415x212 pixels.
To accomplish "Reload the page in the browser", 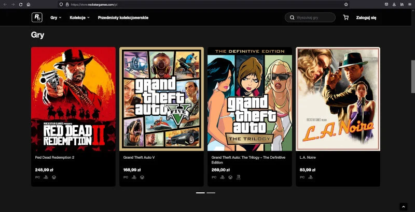I will 21,5.
